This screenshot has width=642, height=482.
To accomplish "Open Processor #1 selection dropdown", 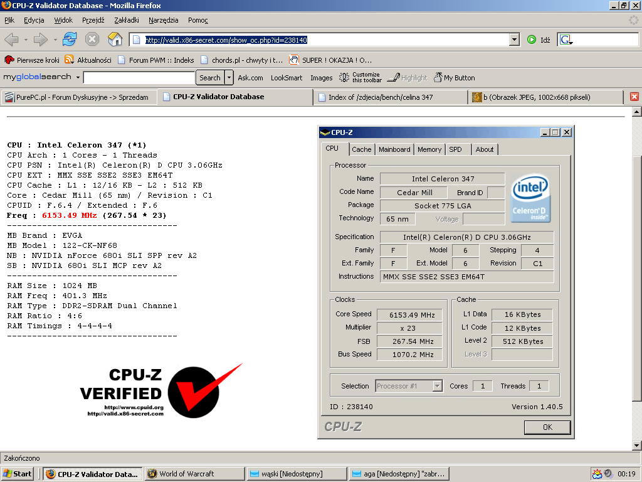I will [438, 386].
